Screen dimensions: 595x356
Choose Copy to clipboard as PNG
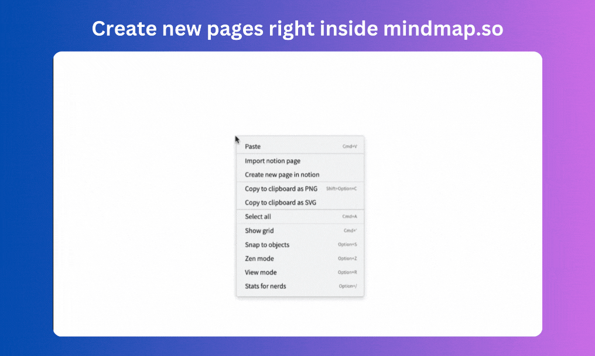pos(300,189)
